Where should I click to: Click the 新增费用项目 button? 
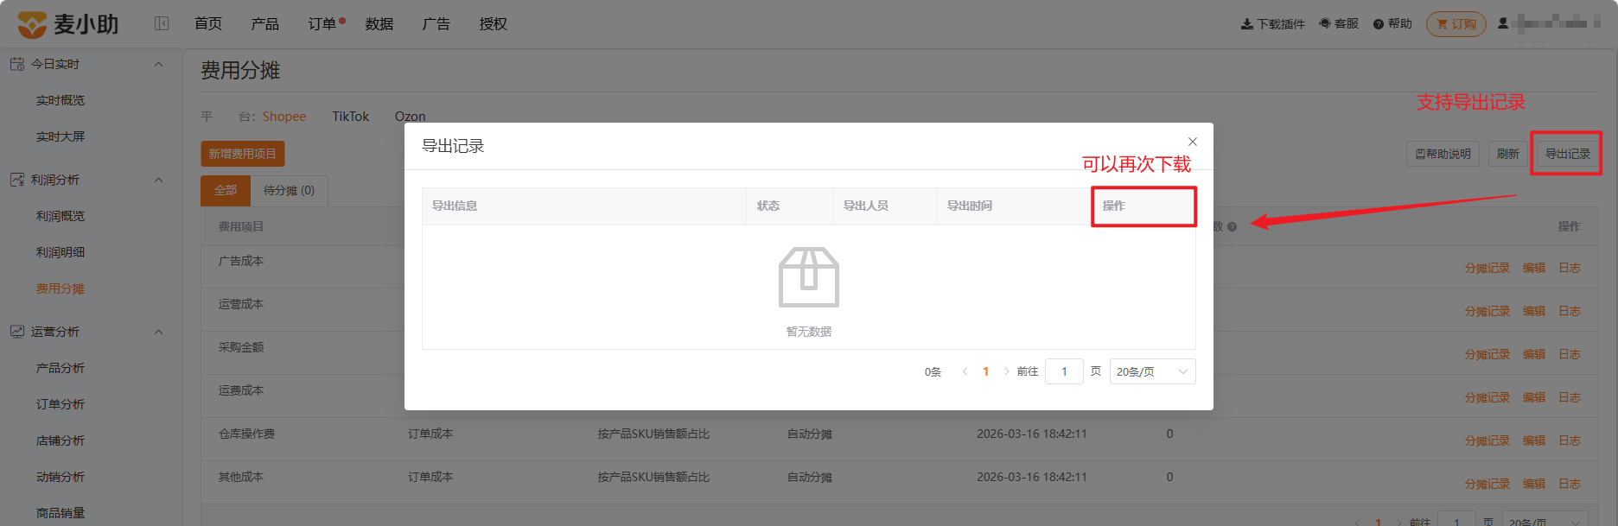click(242, 154)
